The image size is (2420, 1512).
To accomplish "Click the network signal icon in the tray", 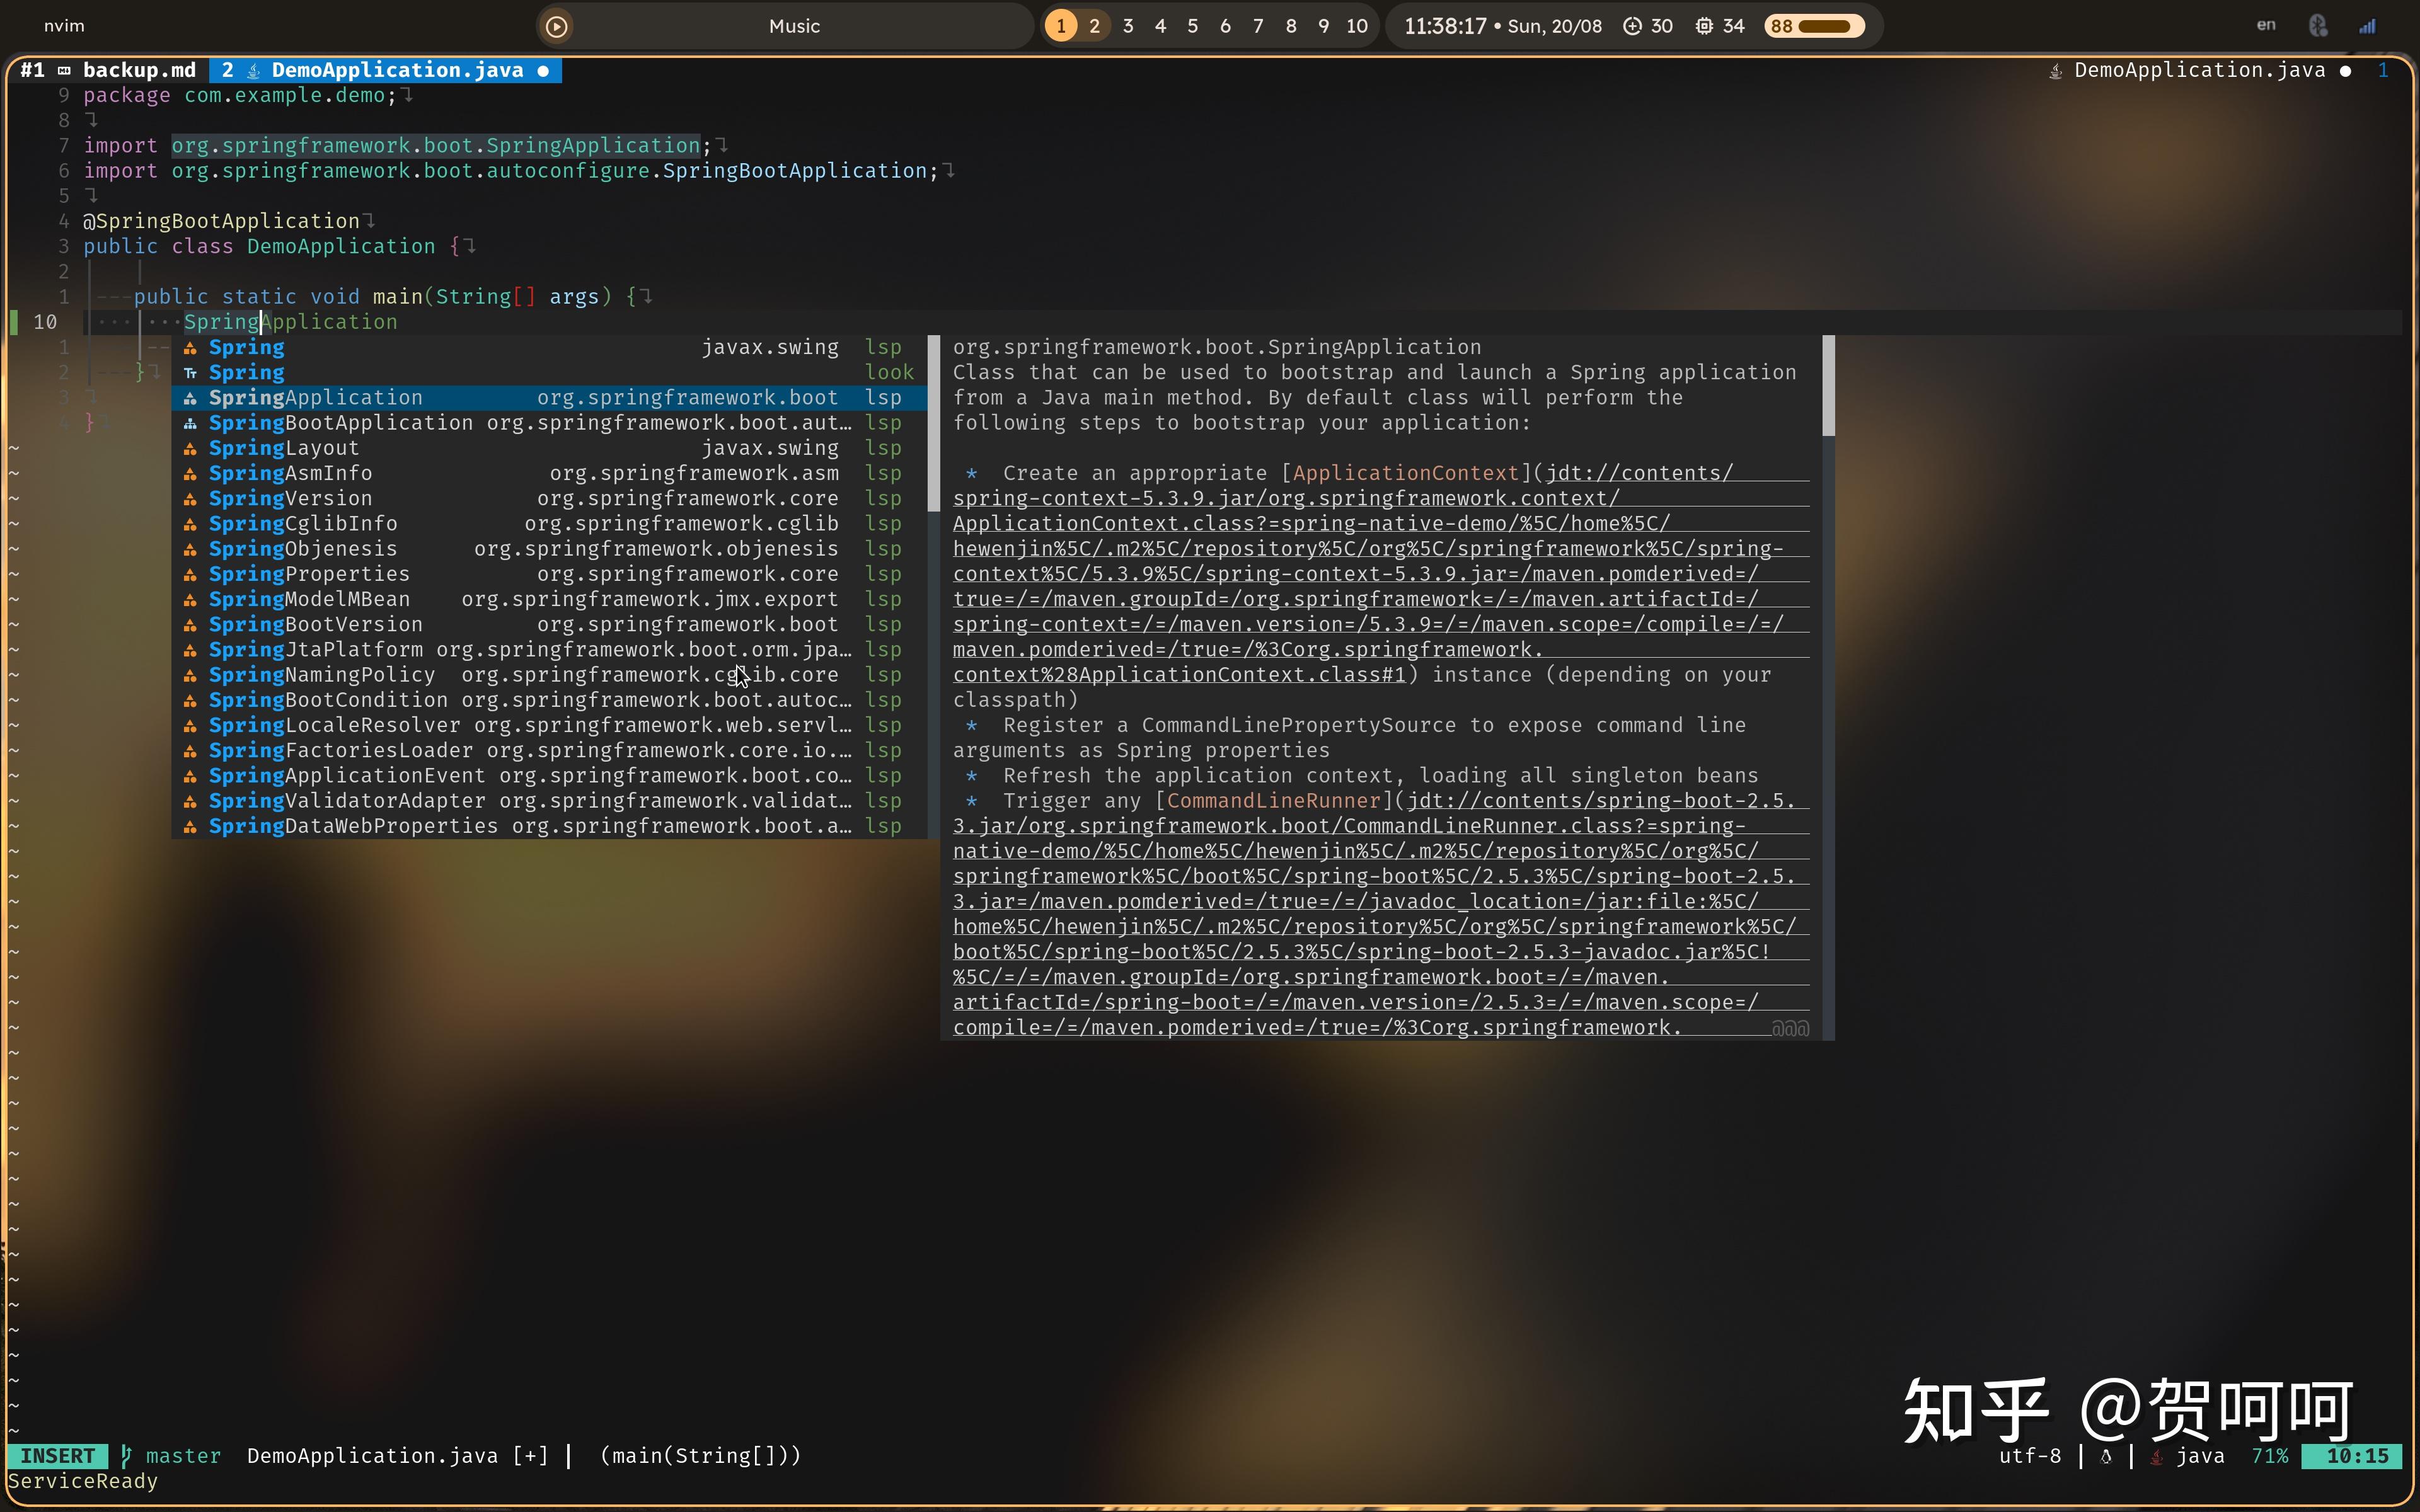I will coord(2367,25).
